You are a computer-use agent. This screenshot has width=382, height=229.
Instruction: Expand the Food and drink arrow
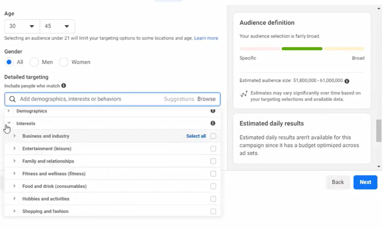tap(15, 186)
